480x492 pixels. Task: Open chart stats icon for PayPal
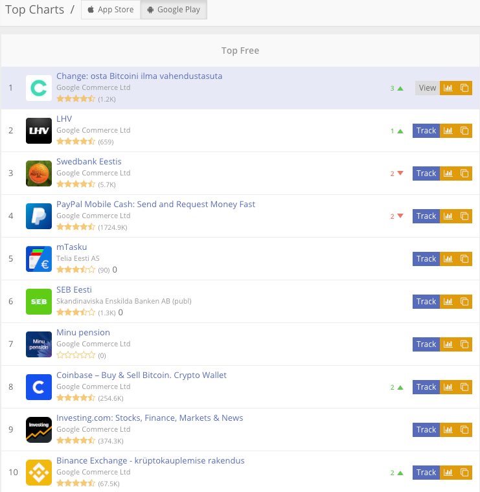point(448,216)
